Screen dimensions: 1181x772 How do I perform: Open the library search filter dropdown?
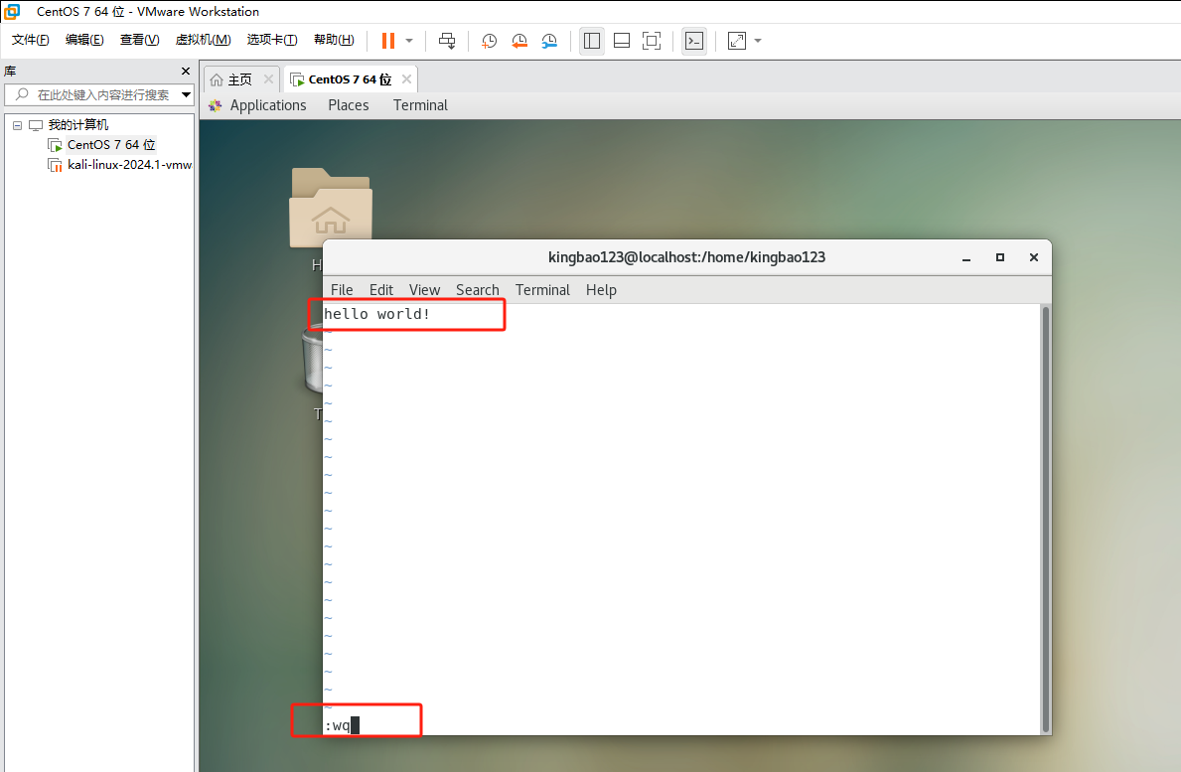point(186,95)
